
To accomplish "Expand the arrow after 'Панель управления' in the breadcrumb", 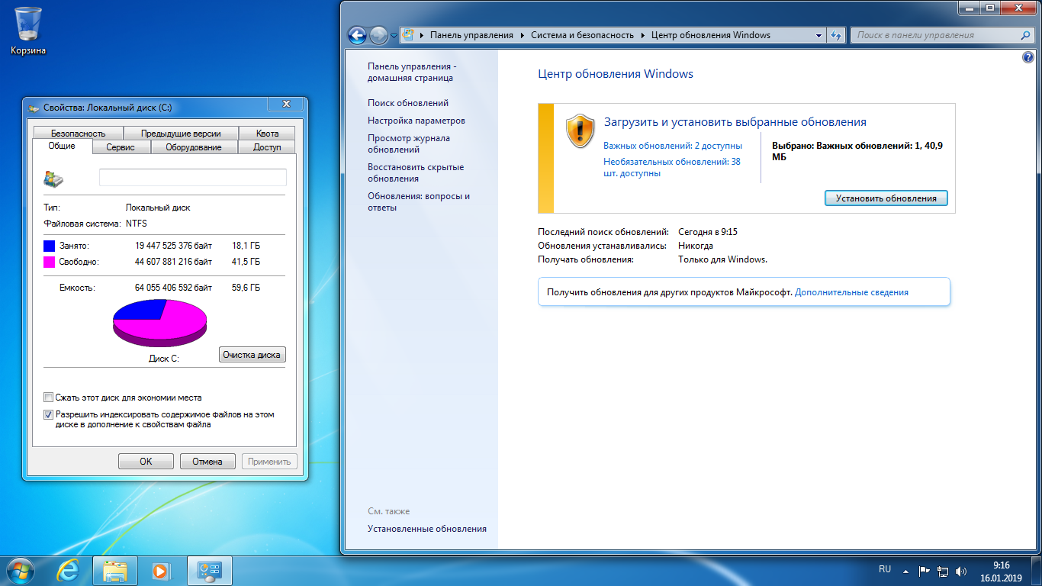I will click(x=523, y=35).
